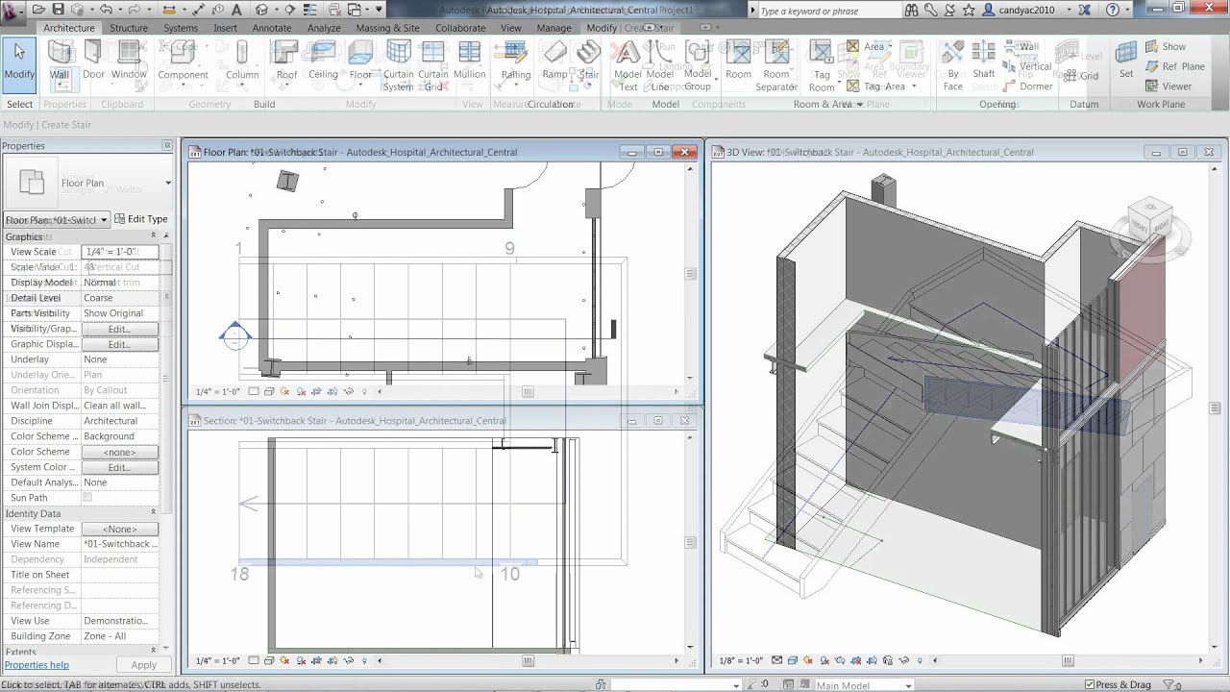Toggle shadows in the 3D view control bar
This screenshot has width=1230, height=692.
tap(825, 661)
